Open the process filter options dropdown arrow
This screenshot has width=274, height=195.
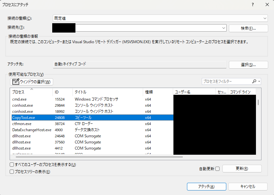[x=259, y=82]
